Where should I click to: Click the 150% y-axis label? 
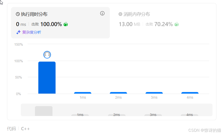click(19, 44)
